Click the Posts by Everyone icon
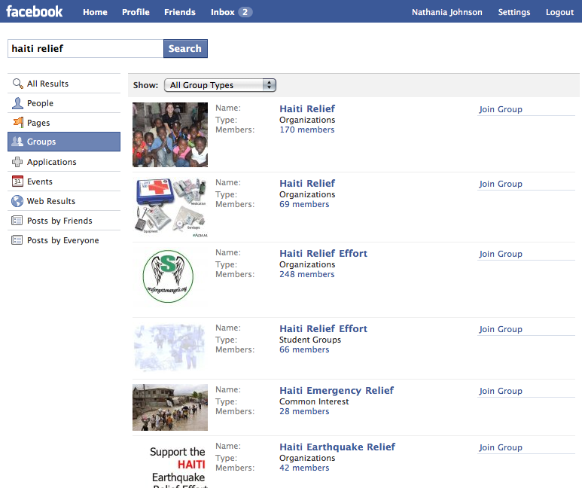Viewport: 582px width, 488px height. [x=18, y=240]
